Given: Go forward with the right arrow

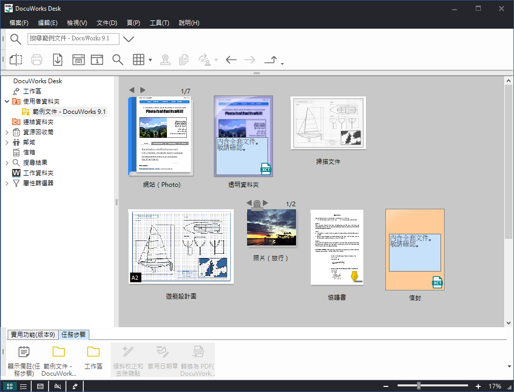Looking at the screenshot, I should 250,60.
